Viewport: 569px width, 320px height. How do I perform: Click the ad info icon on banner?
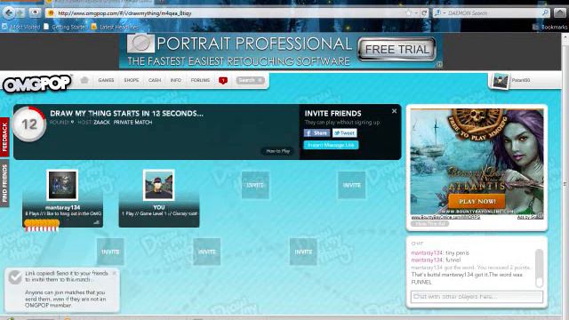coord(439,64)
